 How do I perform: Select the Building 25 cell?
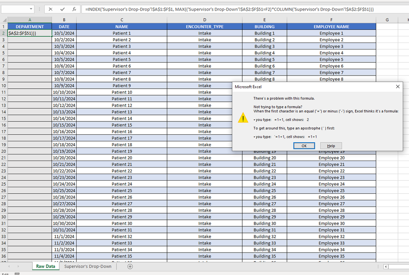264,191
